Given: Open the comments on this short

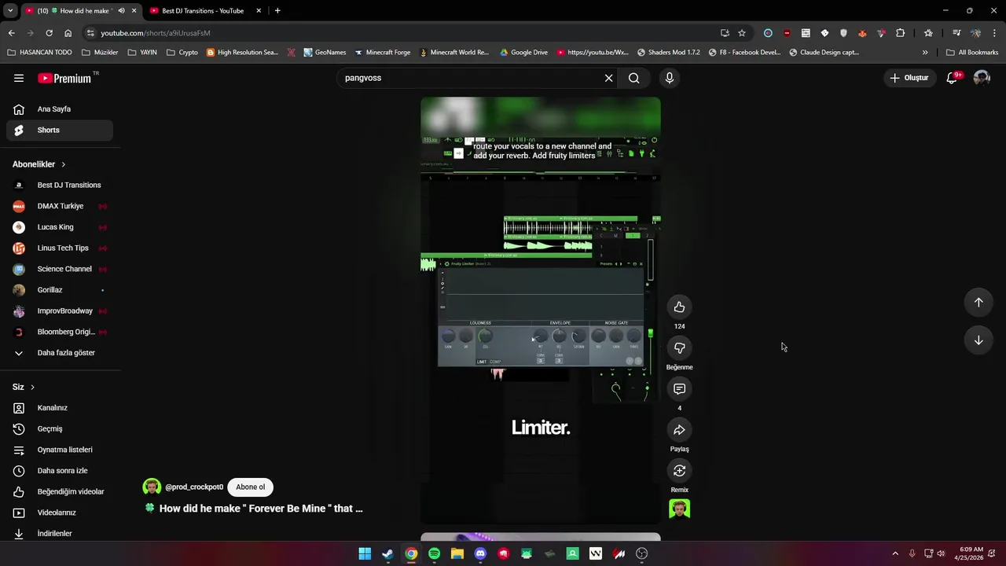Looking at the screenshot, I should click(x=679, y=389).
